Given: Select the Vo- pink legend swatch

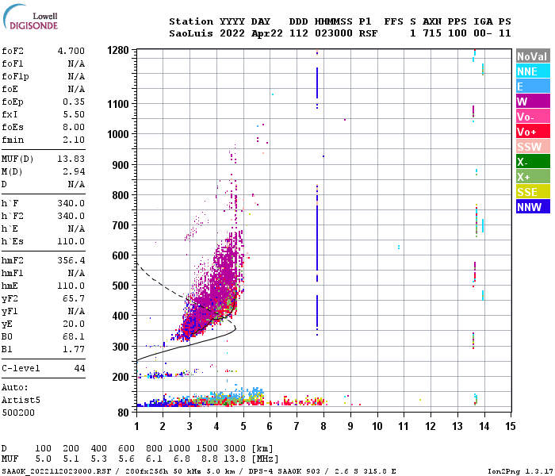Looking at the screenshot, I should tap(533, 116).
